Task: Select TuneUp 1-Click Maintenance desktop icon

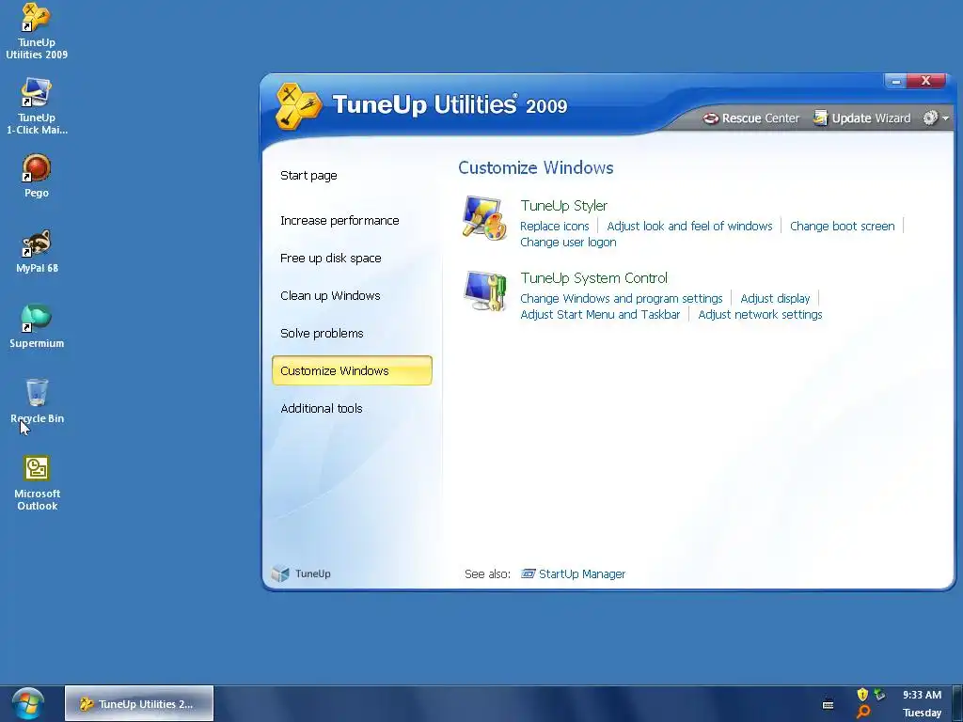Action: click(x=37, y=106)
